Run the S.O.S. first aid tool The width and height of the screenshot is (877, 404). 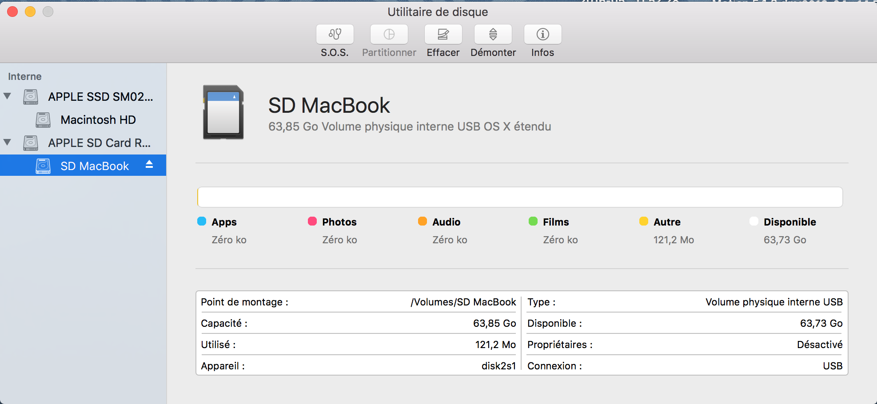335,34
